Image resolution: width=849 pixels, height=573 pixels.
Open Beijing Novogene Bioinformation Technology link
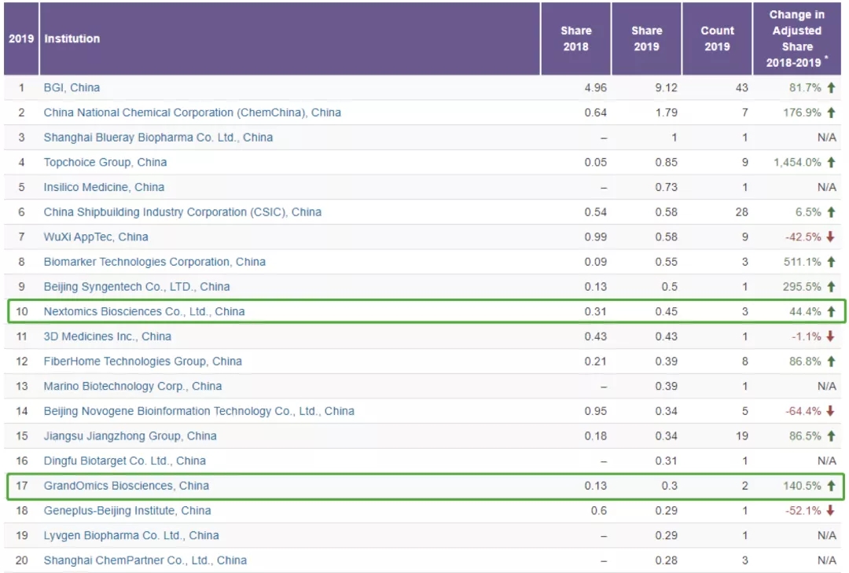click(x=199, y=412)
